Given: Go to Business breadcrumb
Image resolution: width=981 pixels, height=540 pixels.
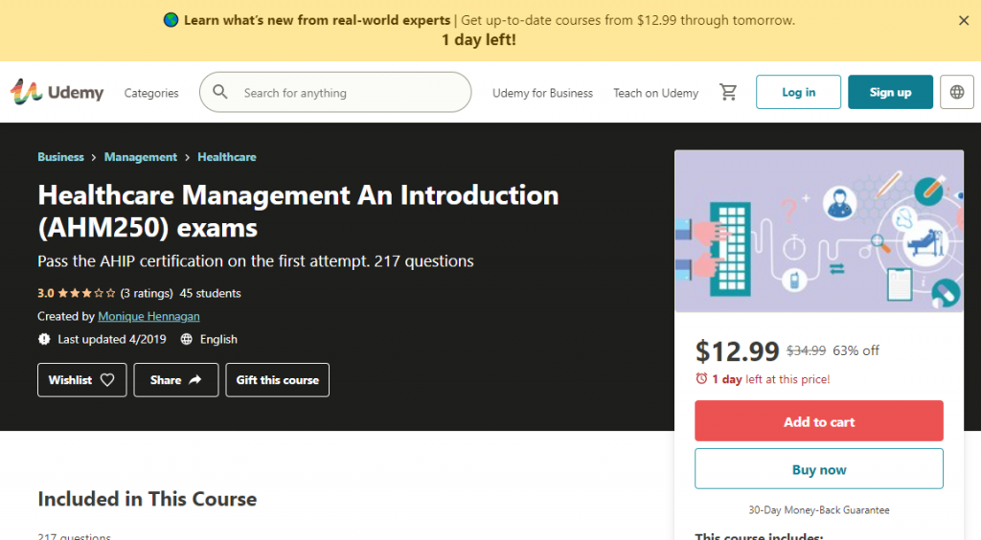Looking at the screenshot, I should point(60,157).
